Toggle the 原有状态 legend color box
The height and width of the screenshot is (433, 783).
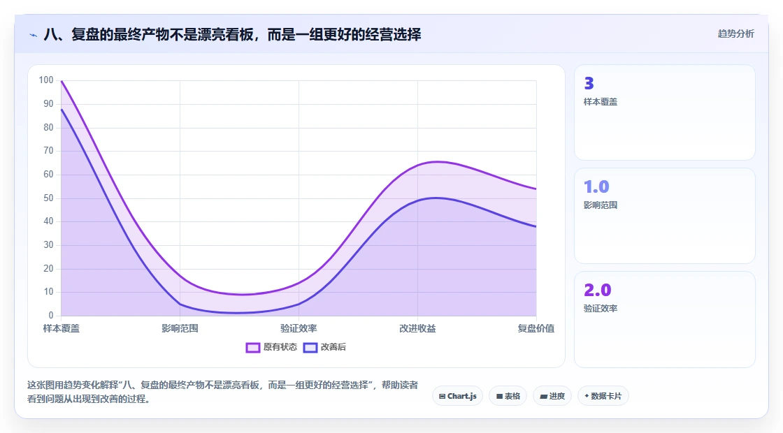pos(253,347)
